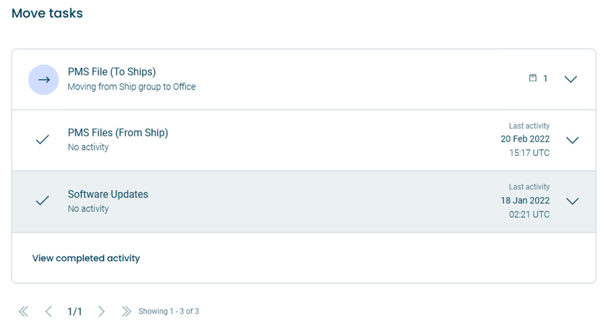Expand the PMS Files (From Ship) row
Viewport: 604px width, 326px height.
click(573, 140)
